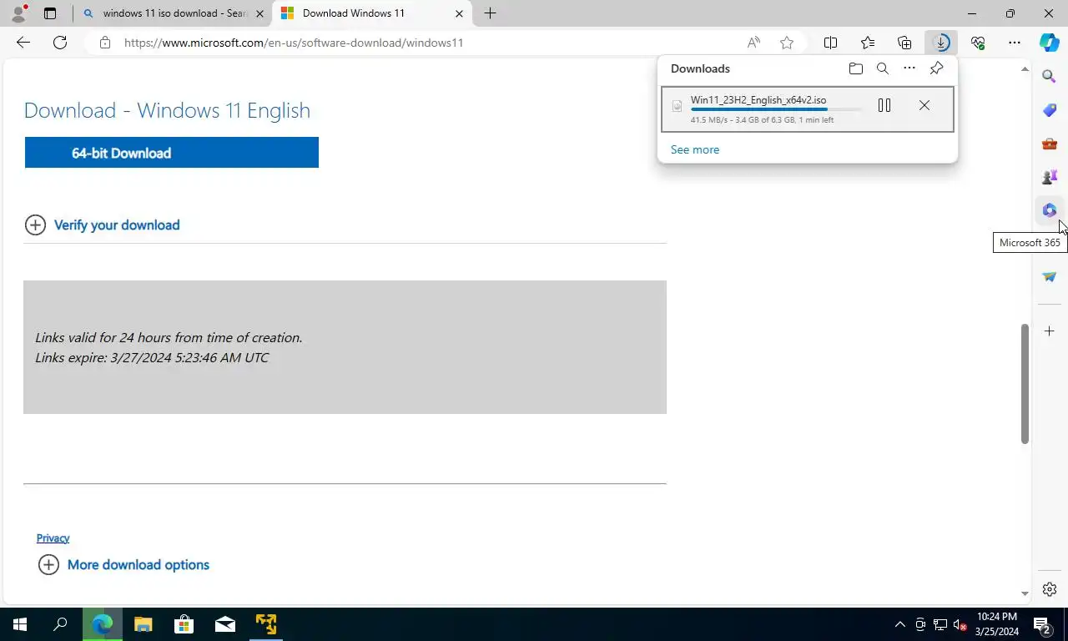Click the Downloads panel title
Screen dimensions: 1068x641
(700, 68)
